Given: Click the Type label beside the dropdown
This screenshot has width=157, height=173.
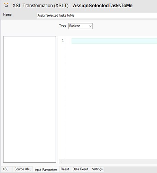Looking at the screenshot, I should point(63,26).
